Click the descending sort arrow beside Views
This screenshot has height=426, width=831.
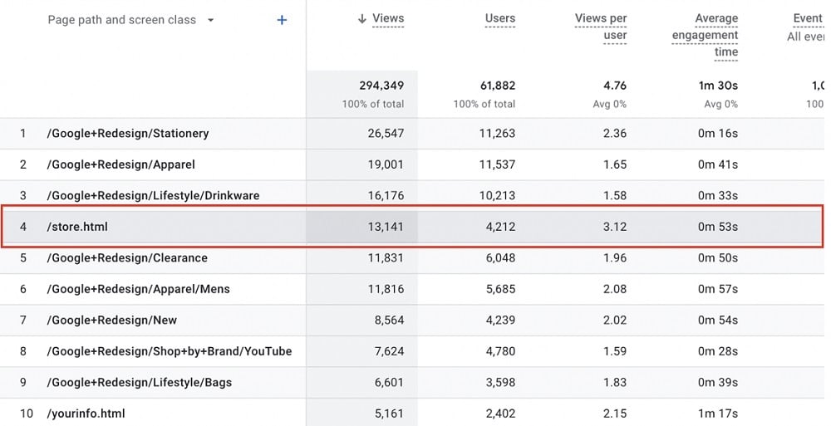coord(362,19)
